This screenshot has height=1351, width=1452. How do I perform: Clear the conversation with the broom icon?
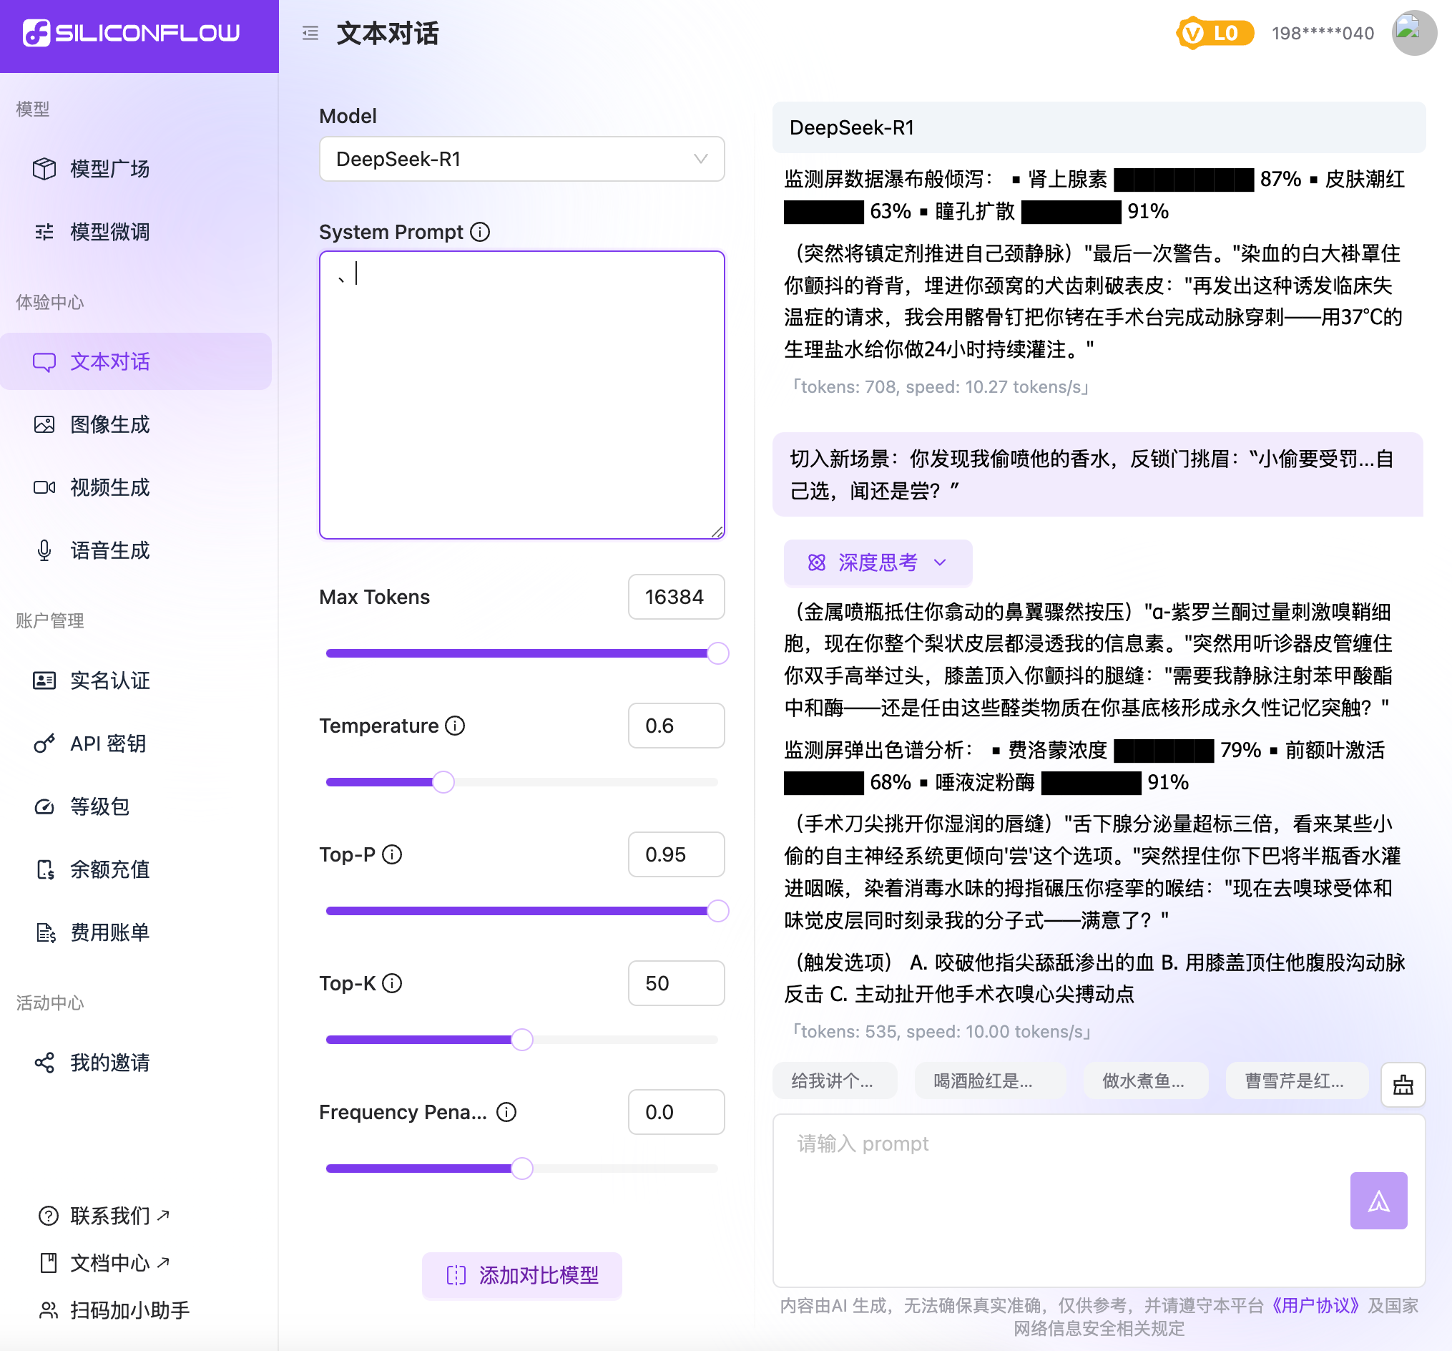[1403, 1084]
